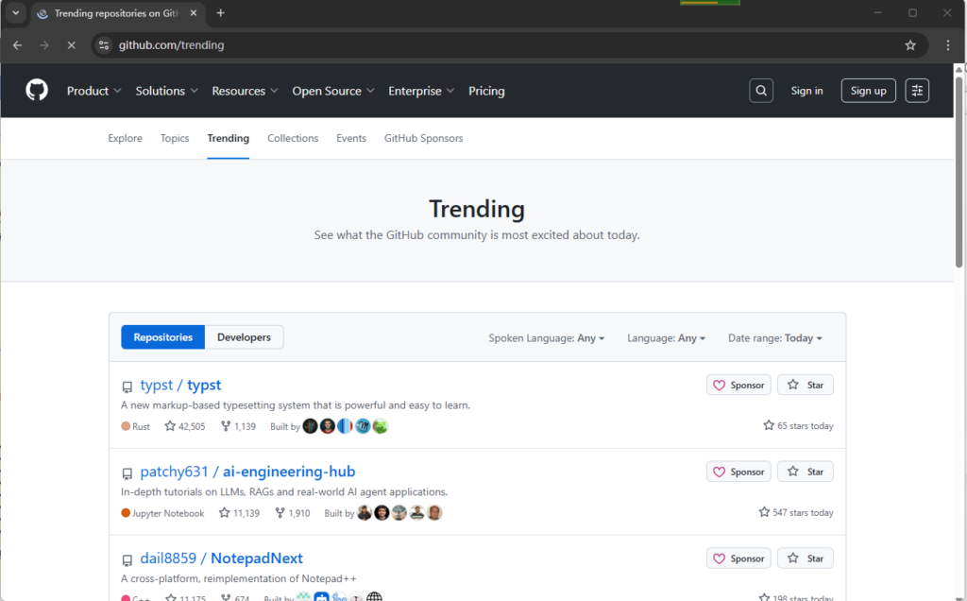The height and width of the screenshot is (601, 967).
Task: Switch to the Developers view
Action: point(244,337)
